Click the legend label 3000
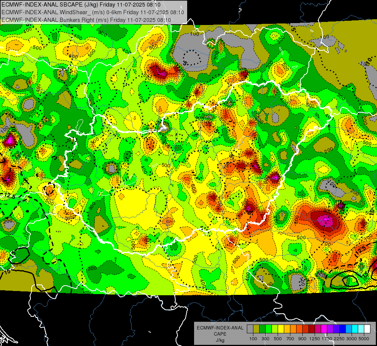Viewport: 377px width, 346px height. 352,339
